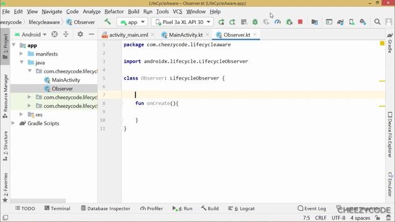
Task: Select Observer in the project tree
Action: pos(62,89)
